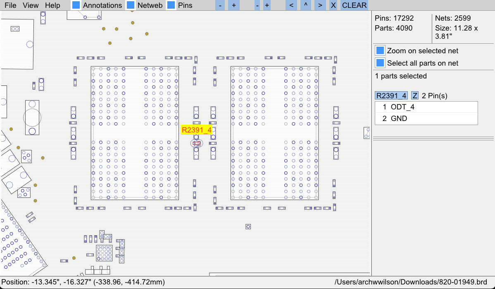Viewport: 495px width, 289px height.
Task: Toggle the Annotations checkbox
Action: pyautogui.click(x=76, y=5)
